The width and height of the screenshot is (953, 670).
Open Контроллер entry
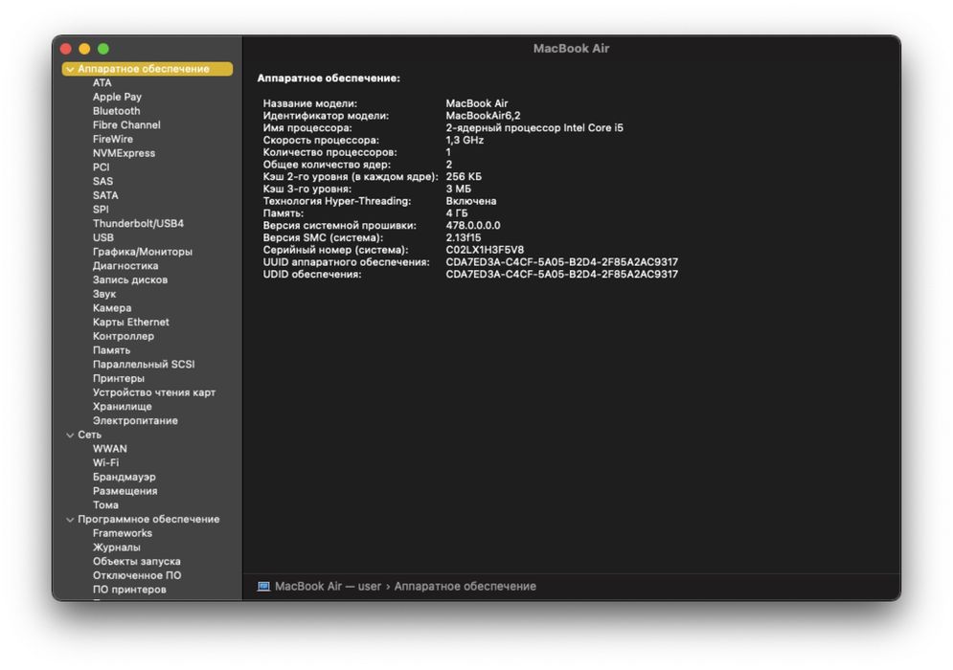click(x=124, y=336)
